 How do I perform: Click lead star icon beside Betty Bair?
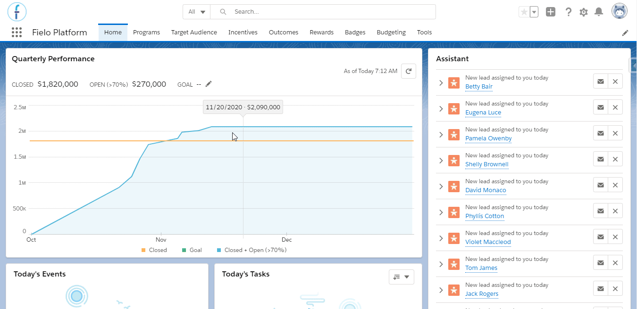click(453, 83)
